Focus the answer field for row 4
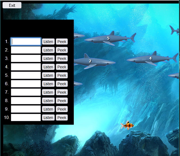This screenshot has height=156, width=180. [26, 67]
